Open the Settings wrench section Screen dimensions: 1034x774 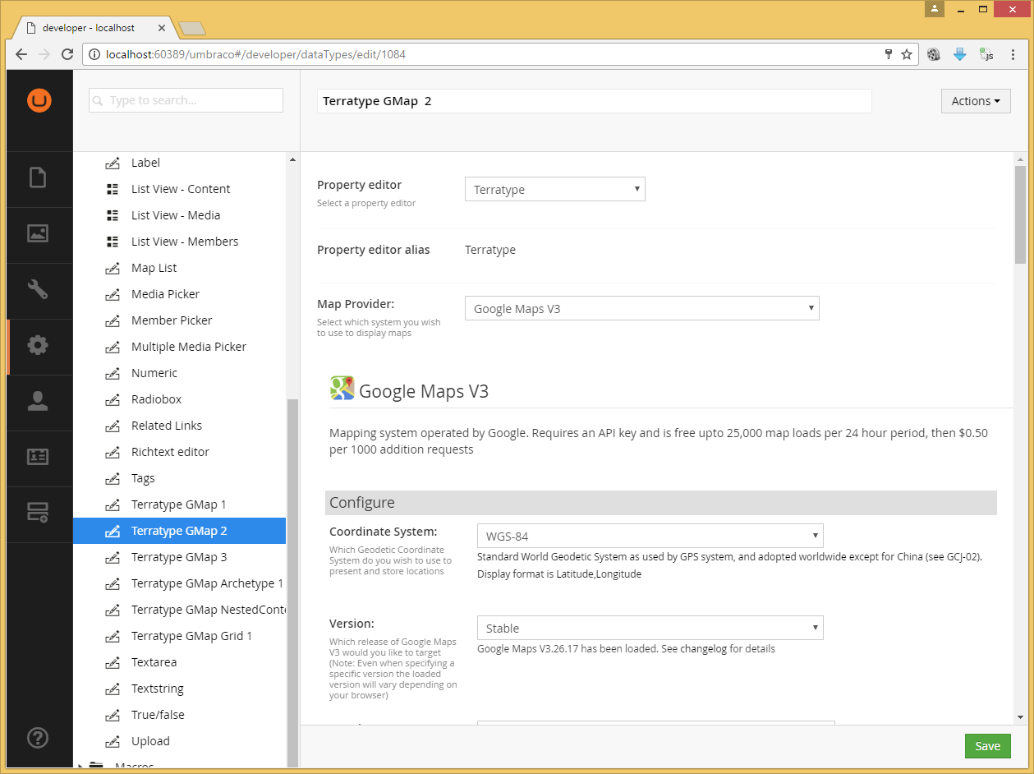(38, 289)
